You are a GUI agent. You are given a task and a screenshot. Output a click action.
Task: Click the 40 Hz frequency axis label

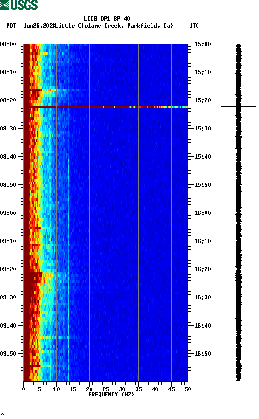[x=155, y=389]
